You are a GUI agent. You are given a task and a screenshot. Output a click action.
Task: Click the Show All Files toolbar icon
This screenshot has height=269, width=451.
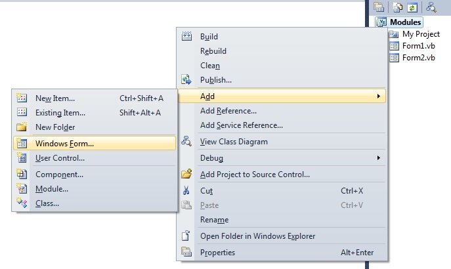(x=397, y=7)
